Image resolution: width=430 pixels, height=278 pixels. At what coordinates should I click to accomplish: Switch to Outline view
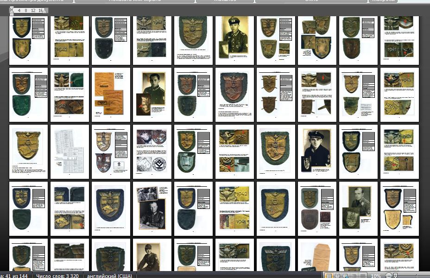[354, 276]
